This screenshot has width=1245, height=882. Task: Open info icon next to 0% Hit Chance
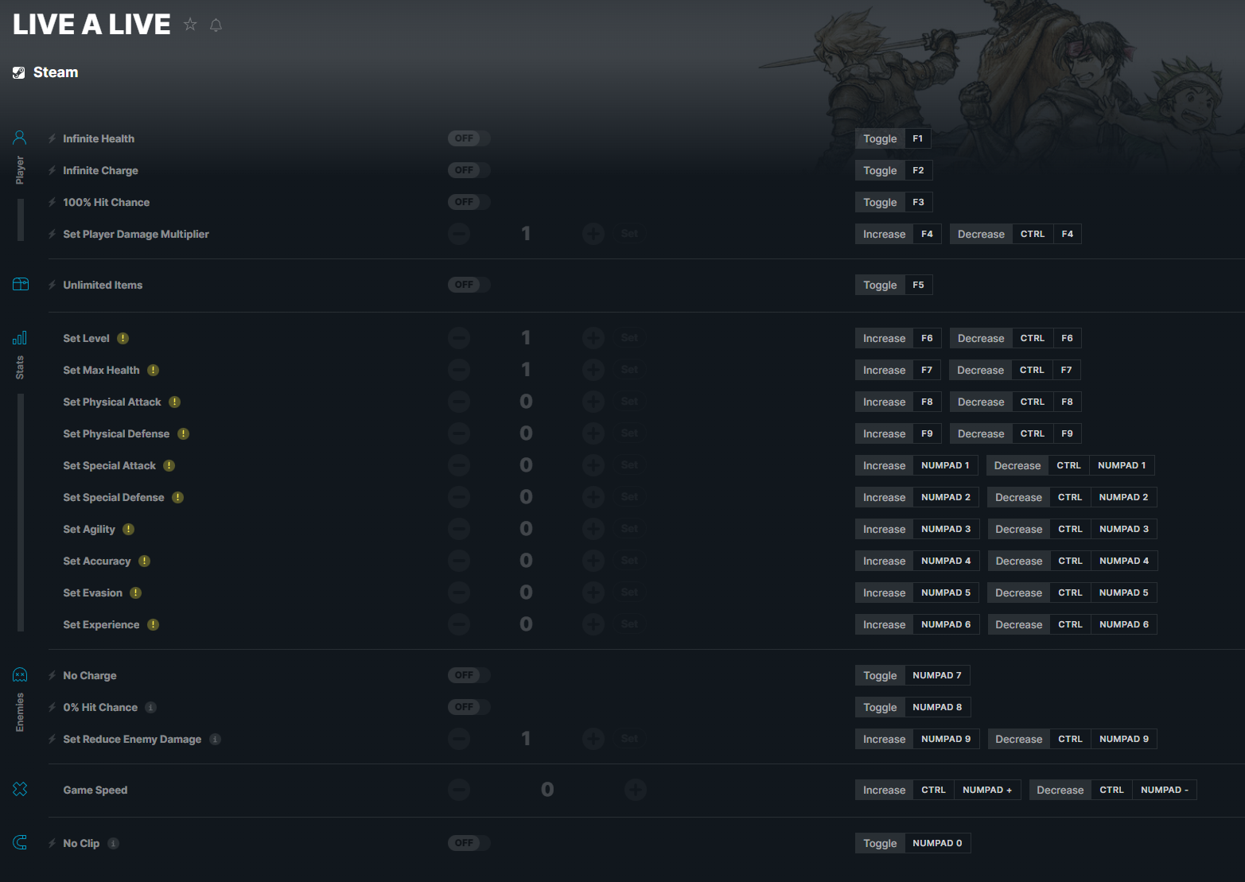coord(150,707)
